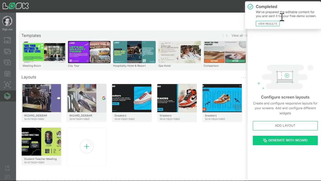Show next templates with right chevron
321x181 pixels.
click(x=227, y=36)
